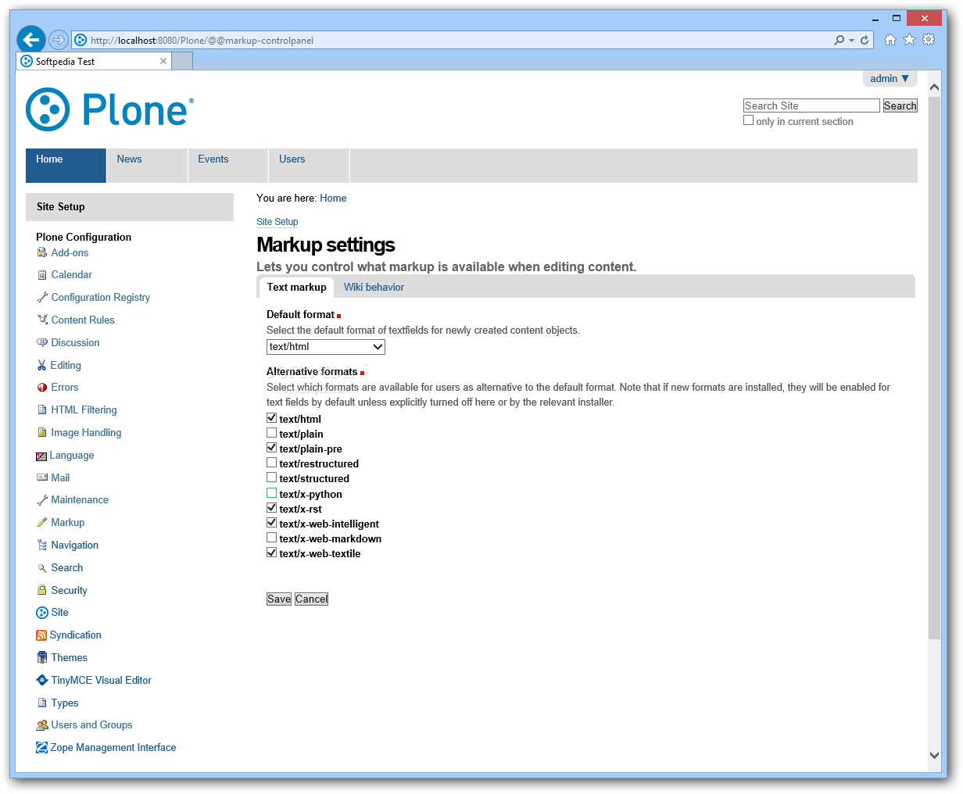Click the Navigation tree icon
This screenshot has height=794, width=963.
point(42,545)
